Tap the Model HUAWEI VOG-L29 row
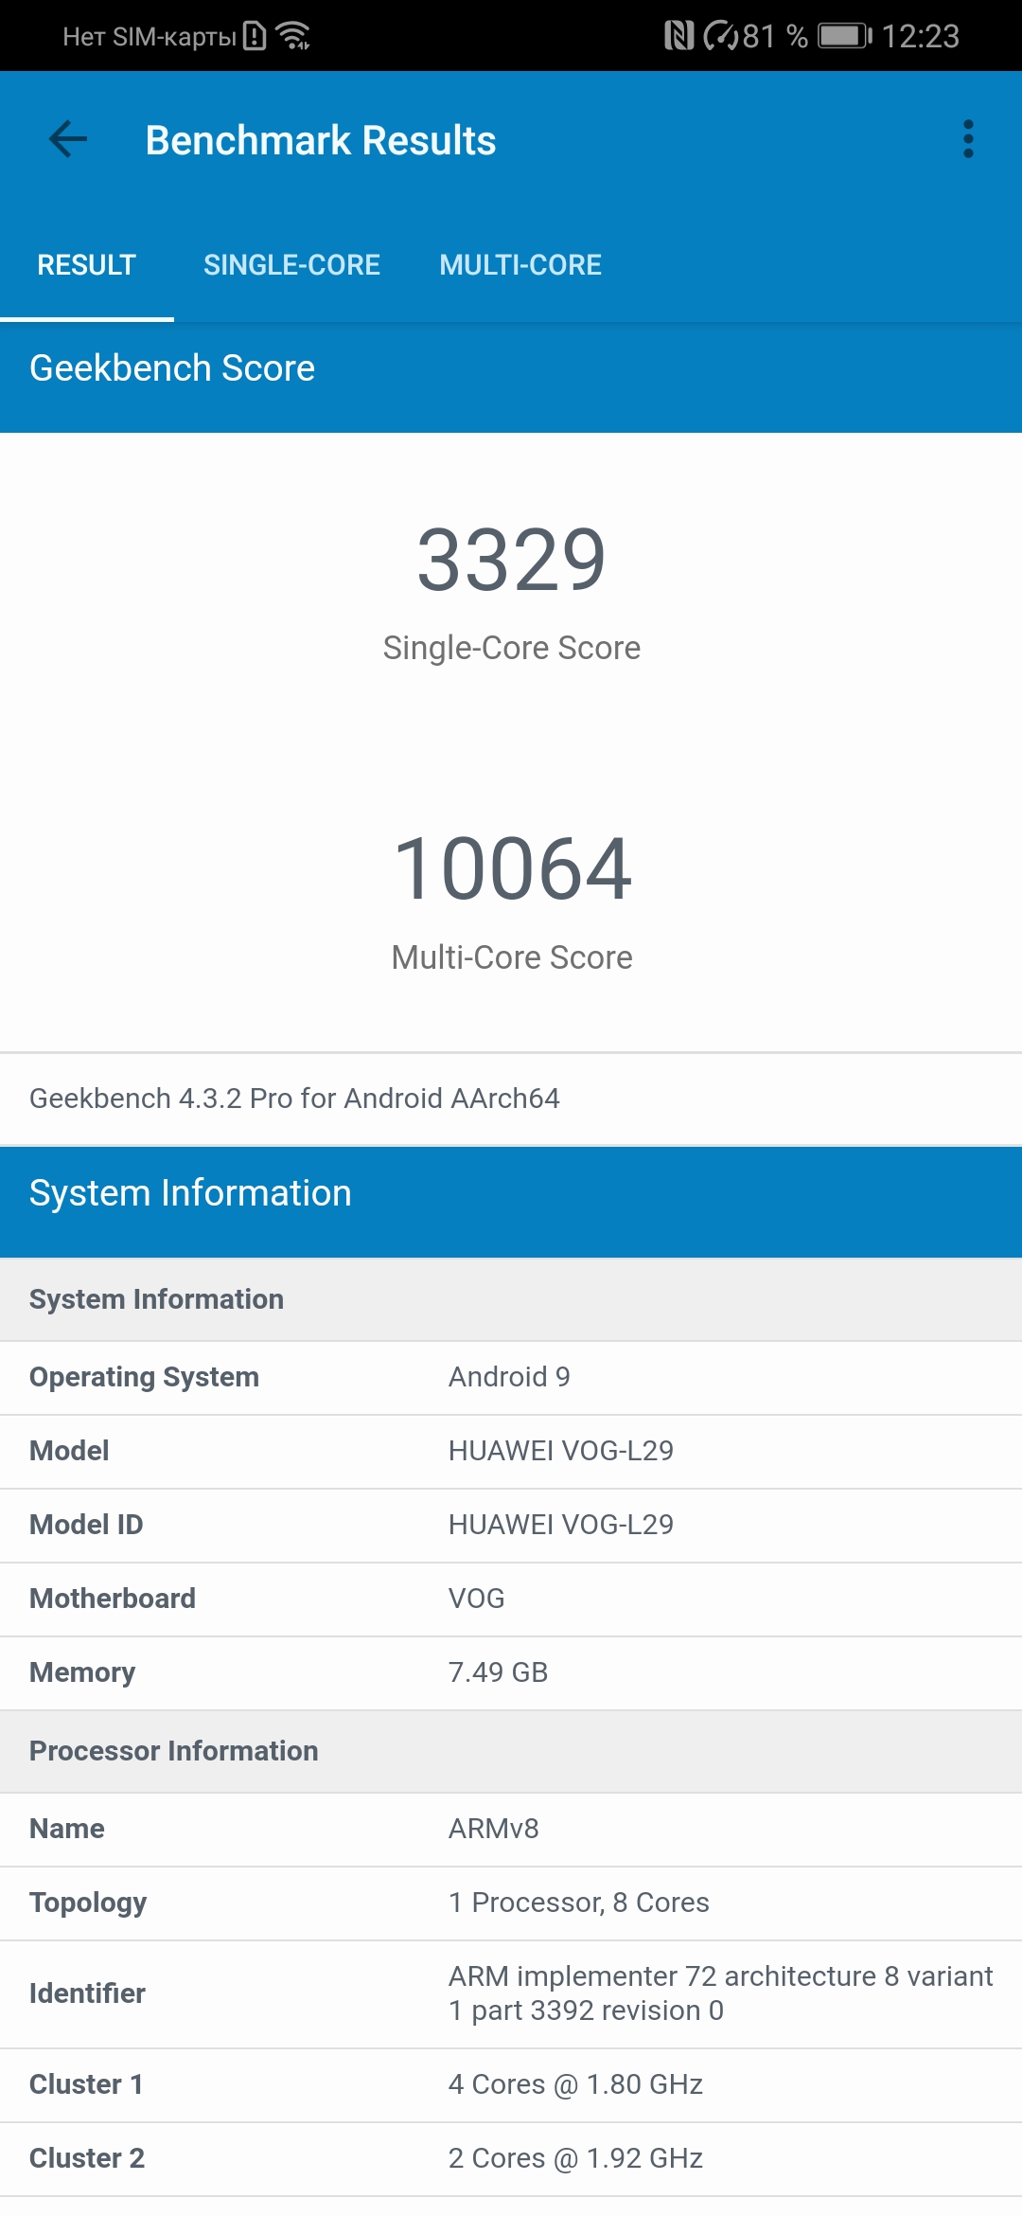The width and height of the screenshot is (1022, 2216). tap(511, 1451)
